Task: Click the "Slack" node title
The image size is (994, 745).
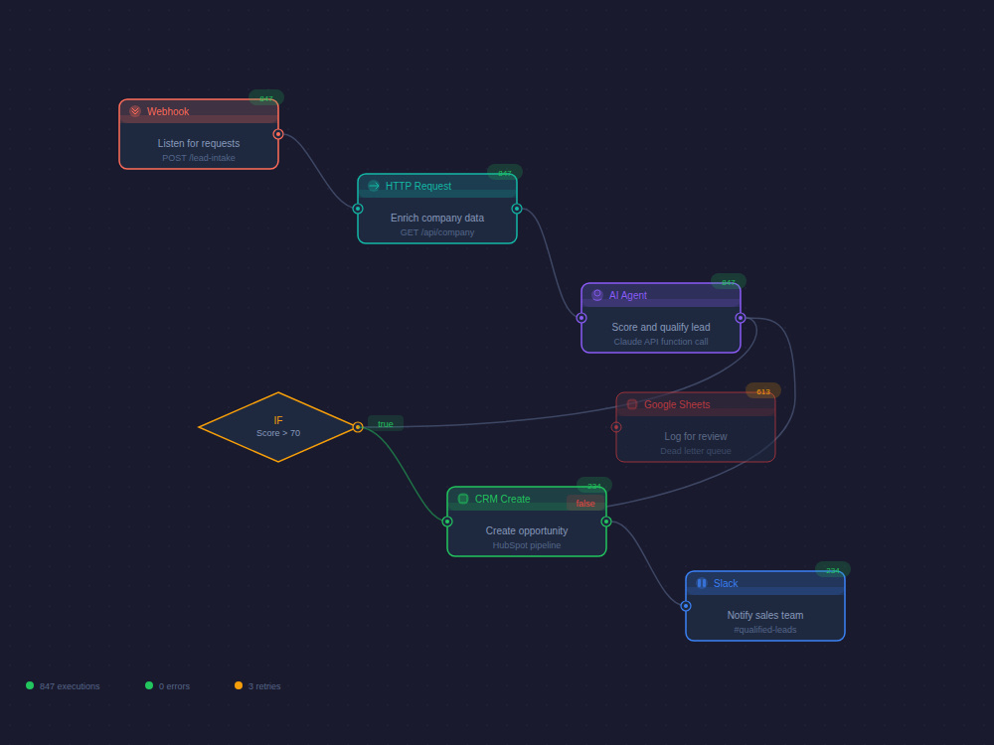Action: click(x=726, y=583)
